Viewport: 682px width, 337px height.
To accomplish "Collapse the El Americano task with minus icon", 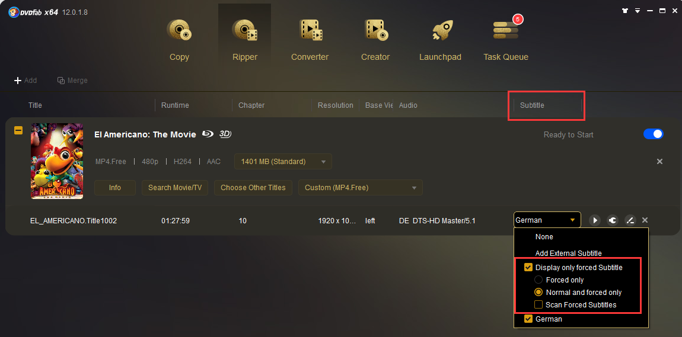I will (x=18, y=130).
